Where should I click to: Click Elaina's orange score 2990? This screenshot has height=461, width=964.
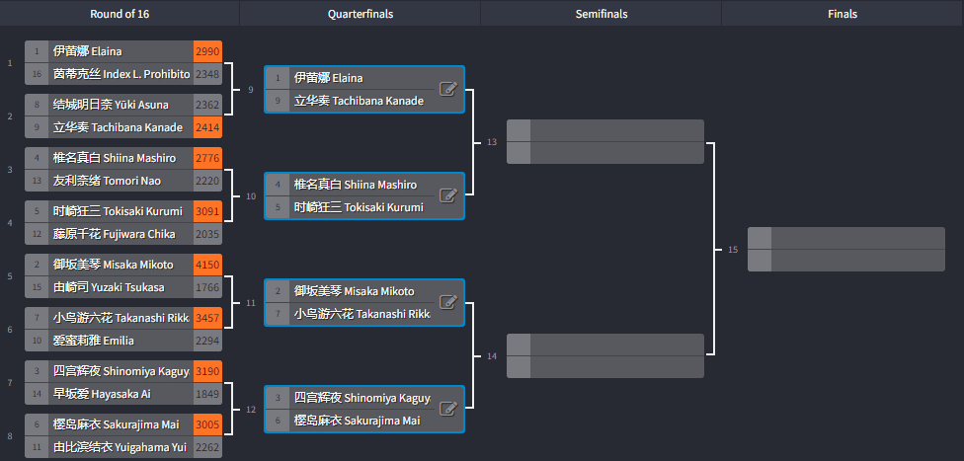coord(207,51)
